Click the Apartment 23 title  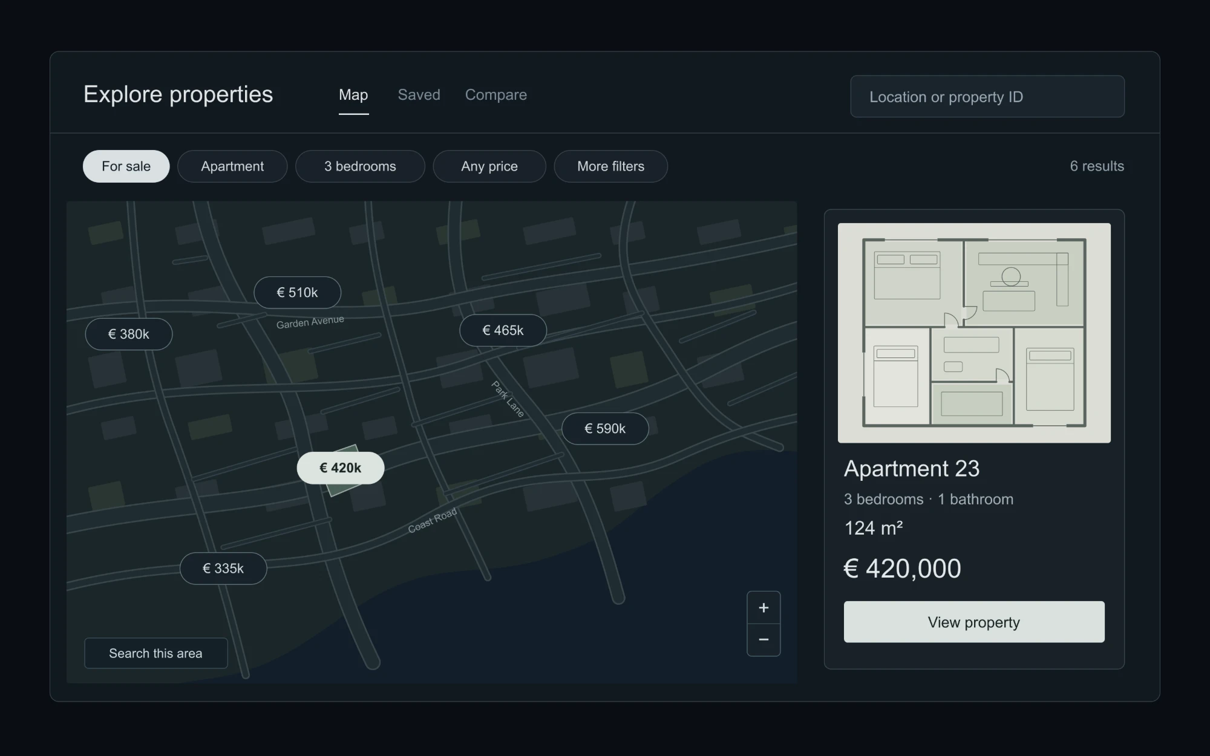click(x=912, y=469)
